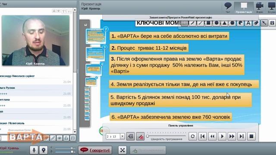276x155 pixels.
Task: Toggle the eye icon in chat toolbar
Action: point(60,138)
